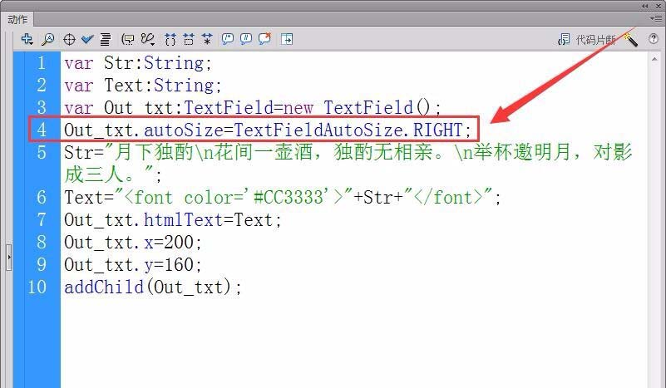Click line starting 'Text="<font color='
The width and height of the screenshot is (666, 388).
tap(283, 198)
